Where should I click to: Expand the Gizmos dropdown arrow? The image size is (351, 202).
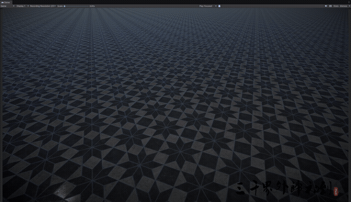(349, 6)
